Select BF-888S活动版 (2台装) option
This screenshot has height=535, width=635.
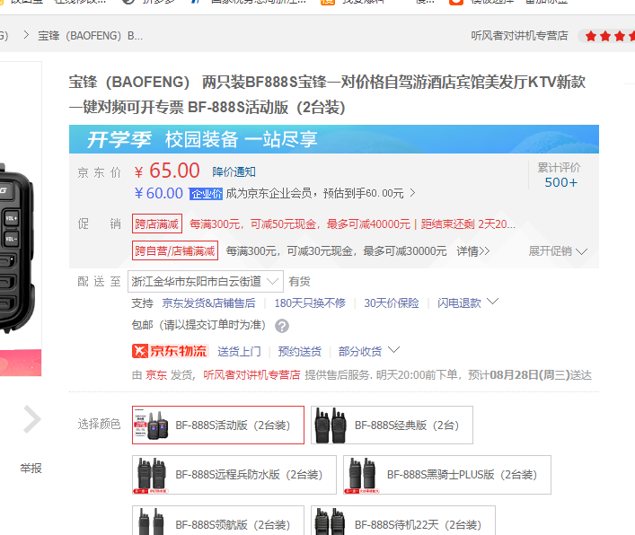pos(218,425)
